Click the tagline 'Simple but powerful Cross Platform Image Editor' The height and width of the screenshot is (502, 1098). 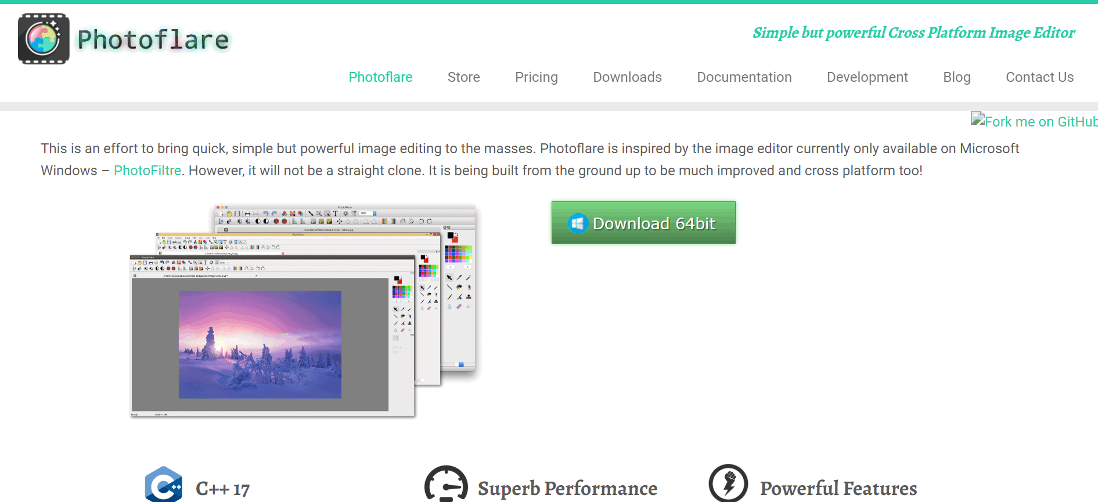913,33
